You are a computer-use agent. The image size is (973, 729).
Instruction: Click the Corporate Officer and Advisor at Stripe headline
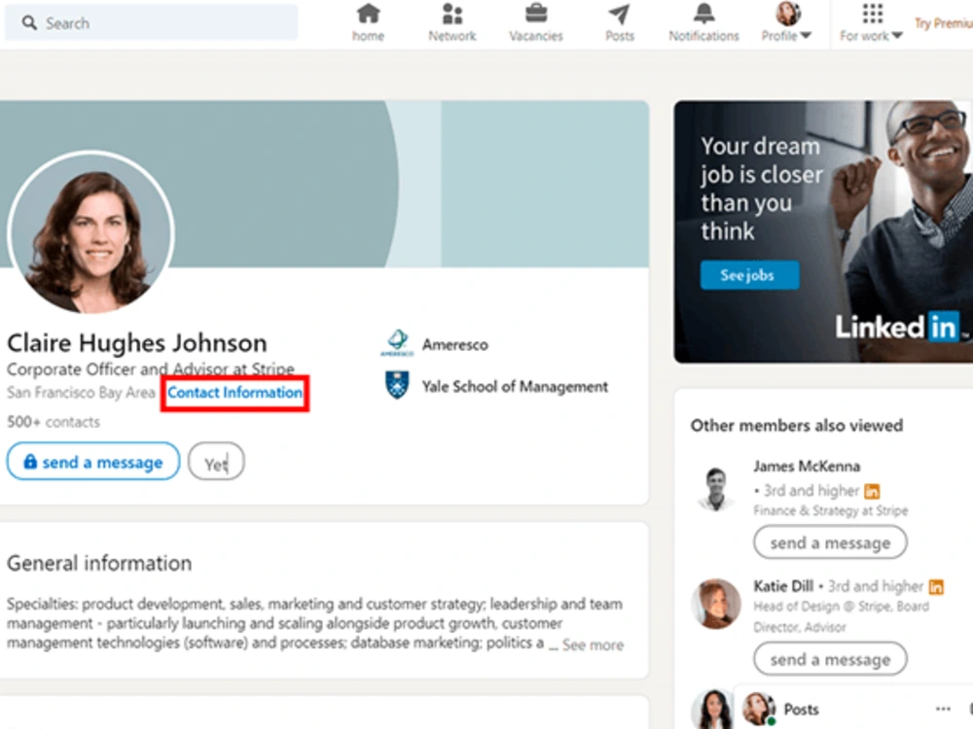tap(151, 369)
